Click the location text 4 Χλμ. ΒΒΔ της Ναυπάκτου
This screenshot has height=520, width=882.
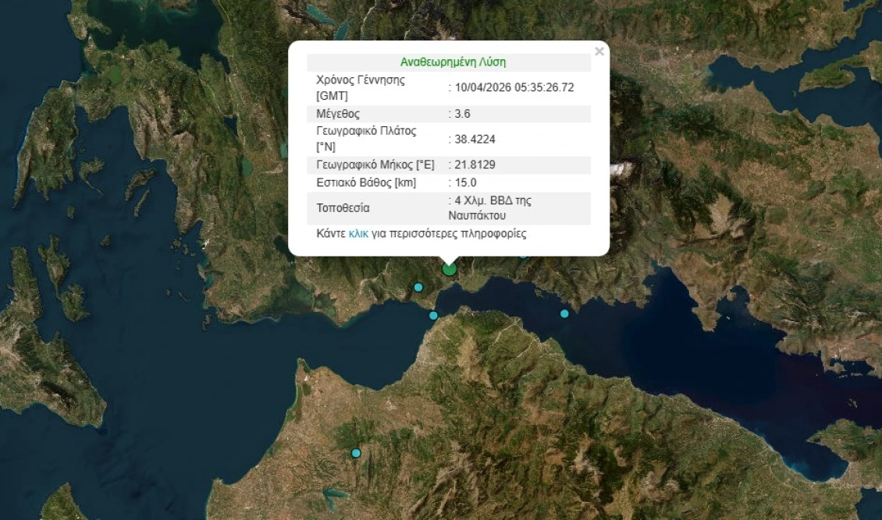[488, 207]
